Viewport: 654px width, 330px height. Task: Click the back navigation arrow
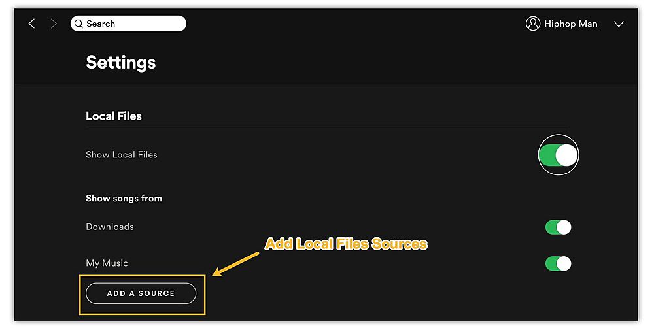[31, 24]
